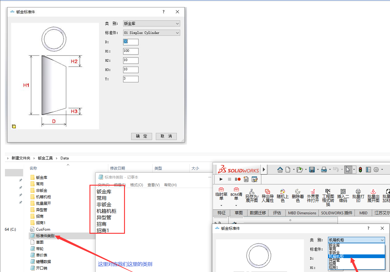Click the 导出导入属性 tool icon

268,196
